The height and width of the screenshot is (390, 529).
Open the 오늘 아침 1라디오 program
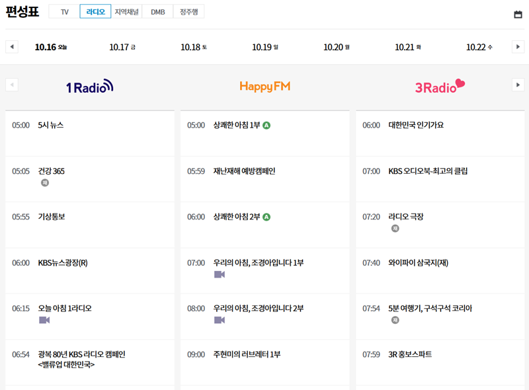(65, 308)
